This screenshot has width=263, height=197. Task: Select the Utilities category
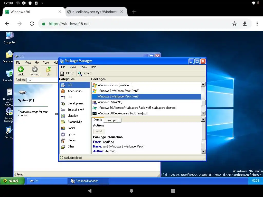75,140
